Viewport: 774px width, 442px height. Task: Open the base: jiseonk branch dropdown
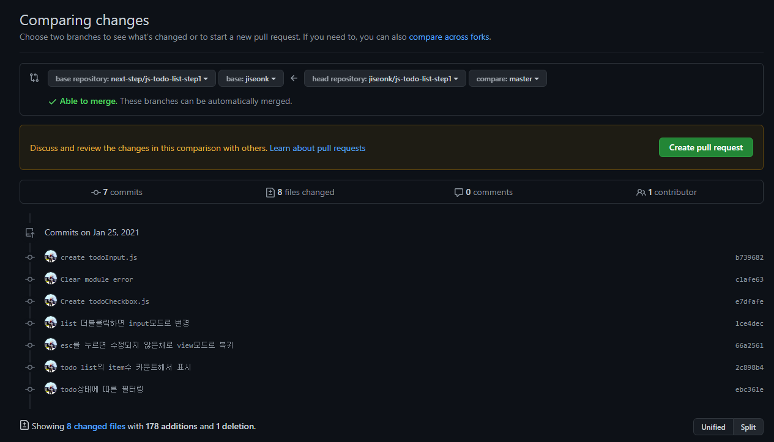pyautogui.click(x=251, y=78)
